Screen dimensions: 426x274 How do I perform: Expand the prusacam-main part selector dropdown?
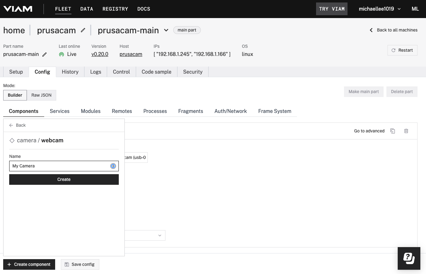[x=166, y=30]
